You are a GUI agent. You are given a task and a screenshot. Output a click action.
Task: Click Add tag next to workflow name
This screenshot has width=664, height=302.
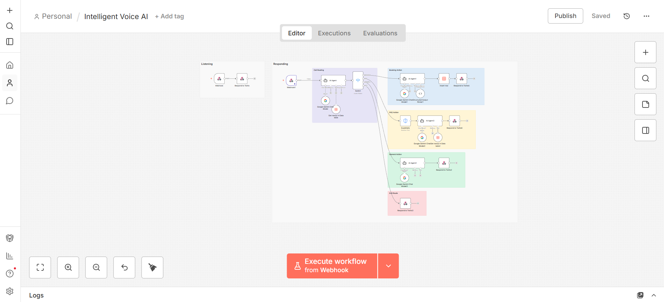(170, 16)
